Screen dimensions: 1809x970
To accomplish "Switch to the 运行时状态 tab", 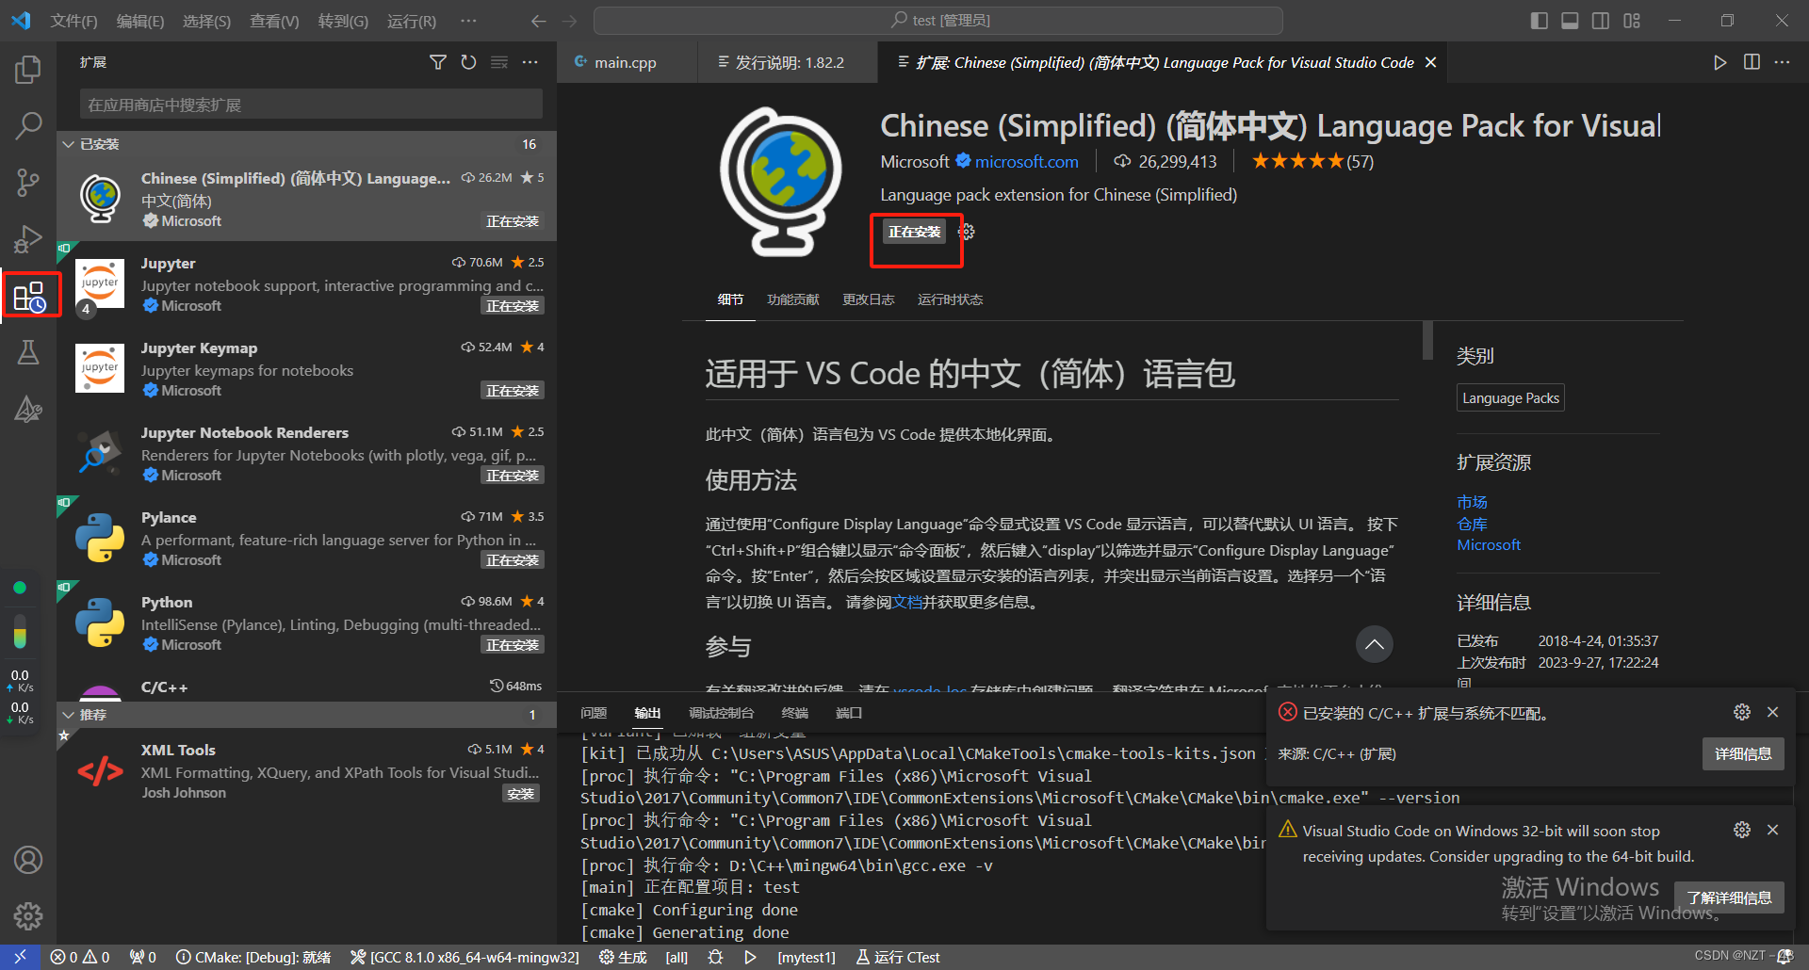I will [950, 299].
